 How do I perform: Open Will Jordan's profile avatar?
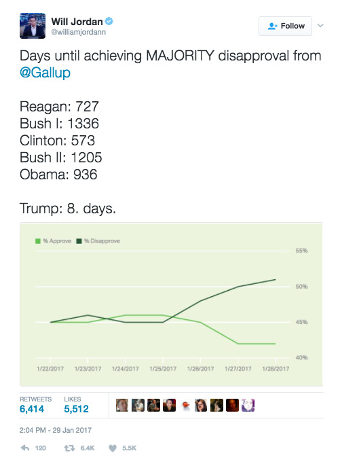pyautogui.click(x=33, y=26)
